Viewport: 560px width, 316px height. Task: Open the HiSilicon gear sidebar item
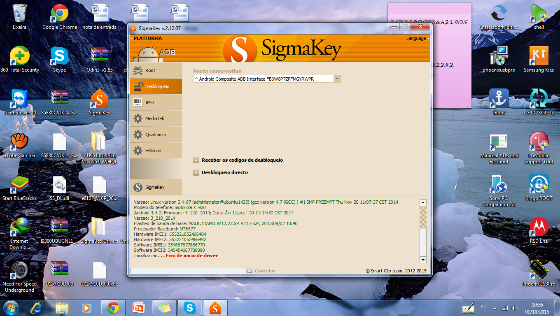click(x=155, y=151)
